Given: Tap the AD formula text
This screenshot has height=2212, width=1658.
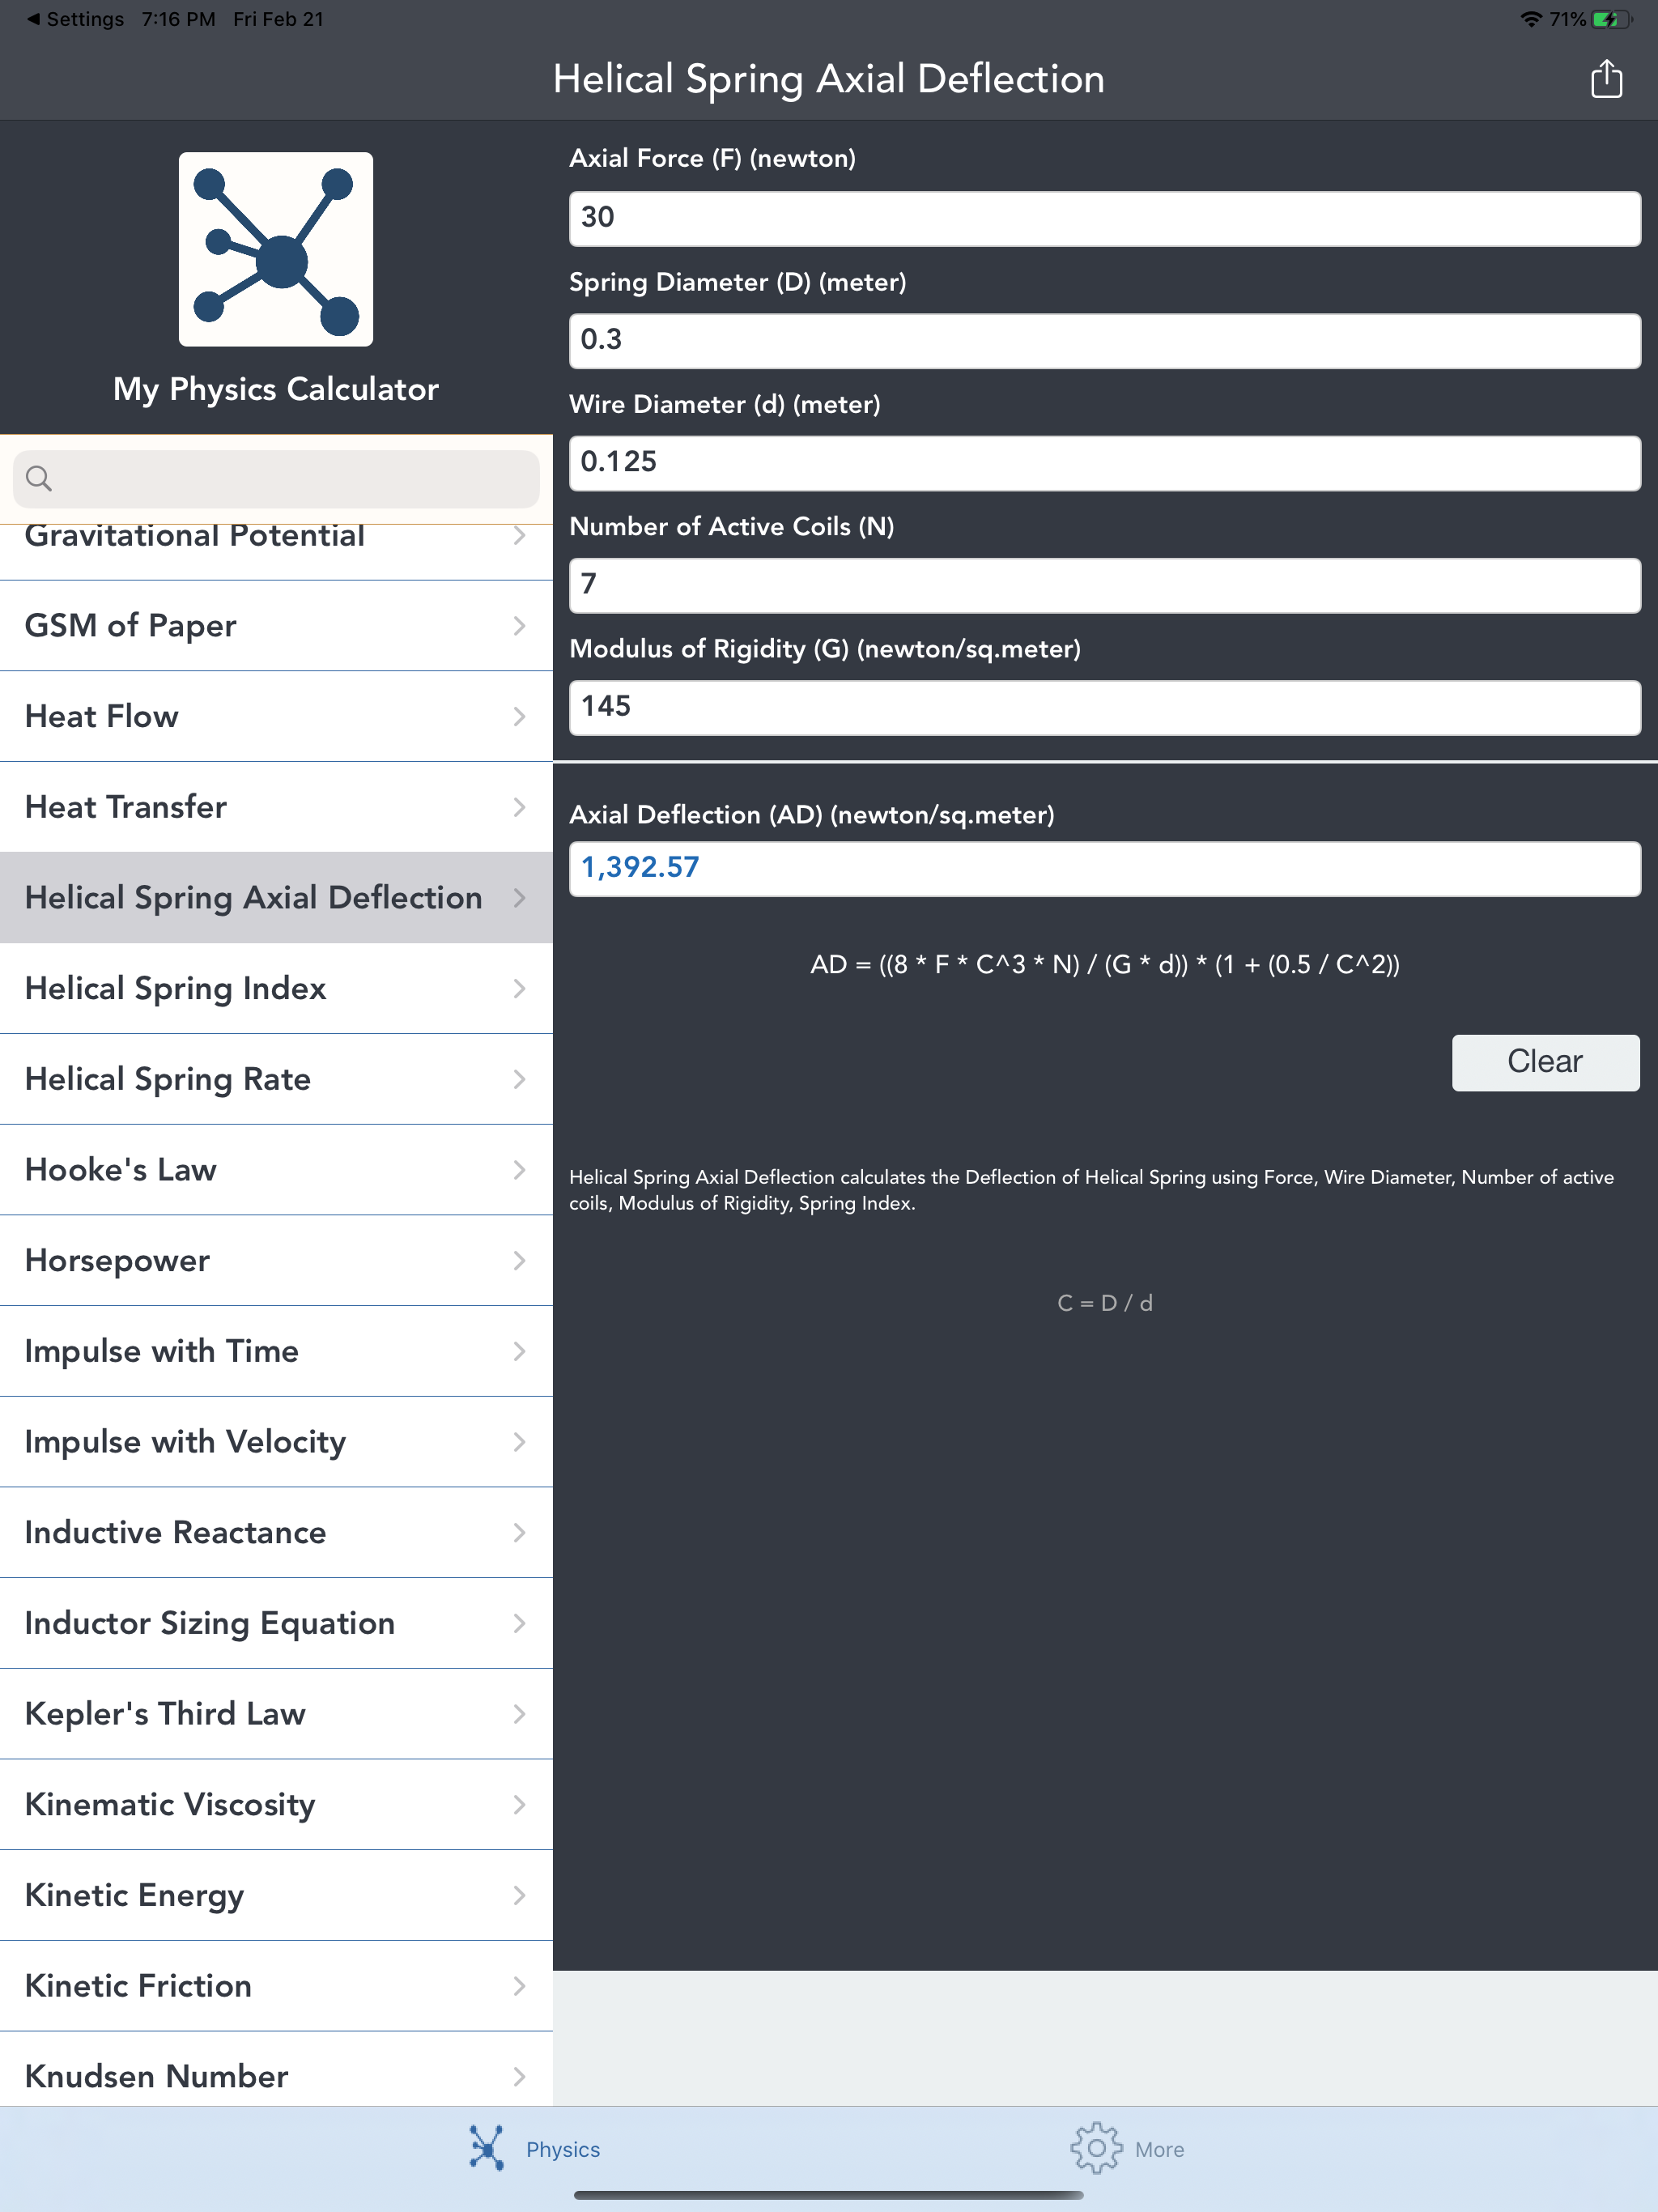Looking at the screenshot, I should click(x=1104, y=965).
